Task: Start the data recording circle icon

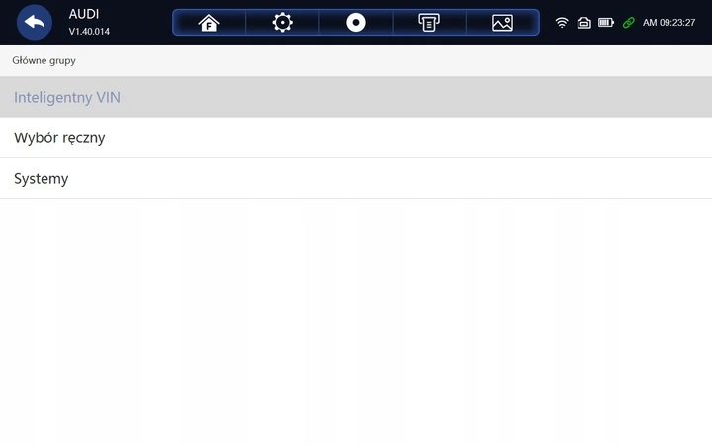Action: pyautogui.click(x=356, y=22)
